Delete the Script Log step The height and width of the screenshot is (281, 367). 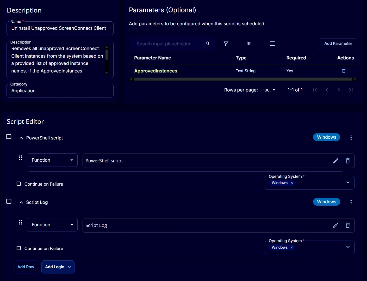point(347,225)
